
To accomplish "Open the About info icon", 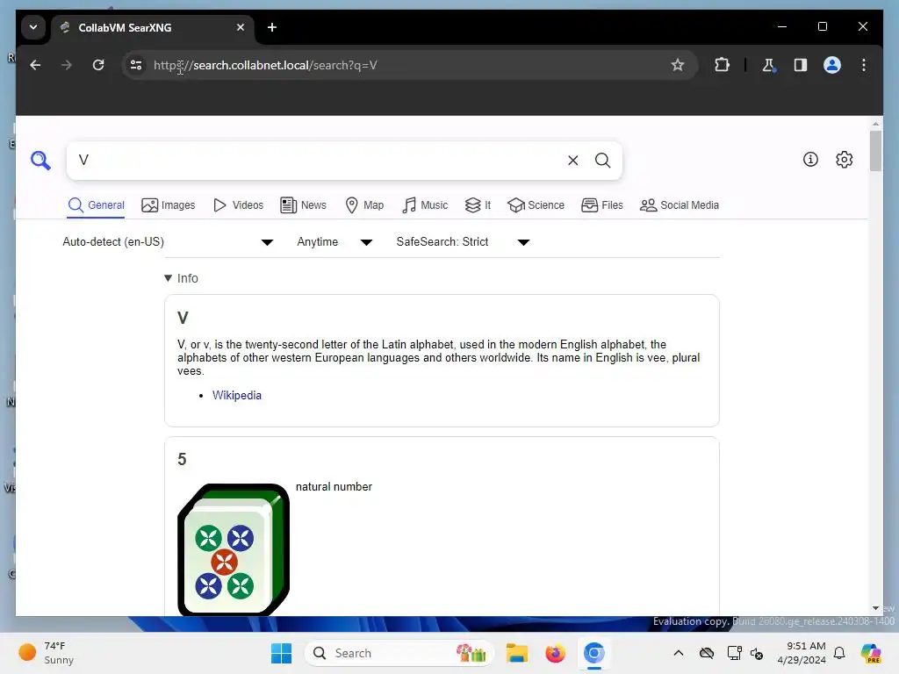I will click(810, 160).
